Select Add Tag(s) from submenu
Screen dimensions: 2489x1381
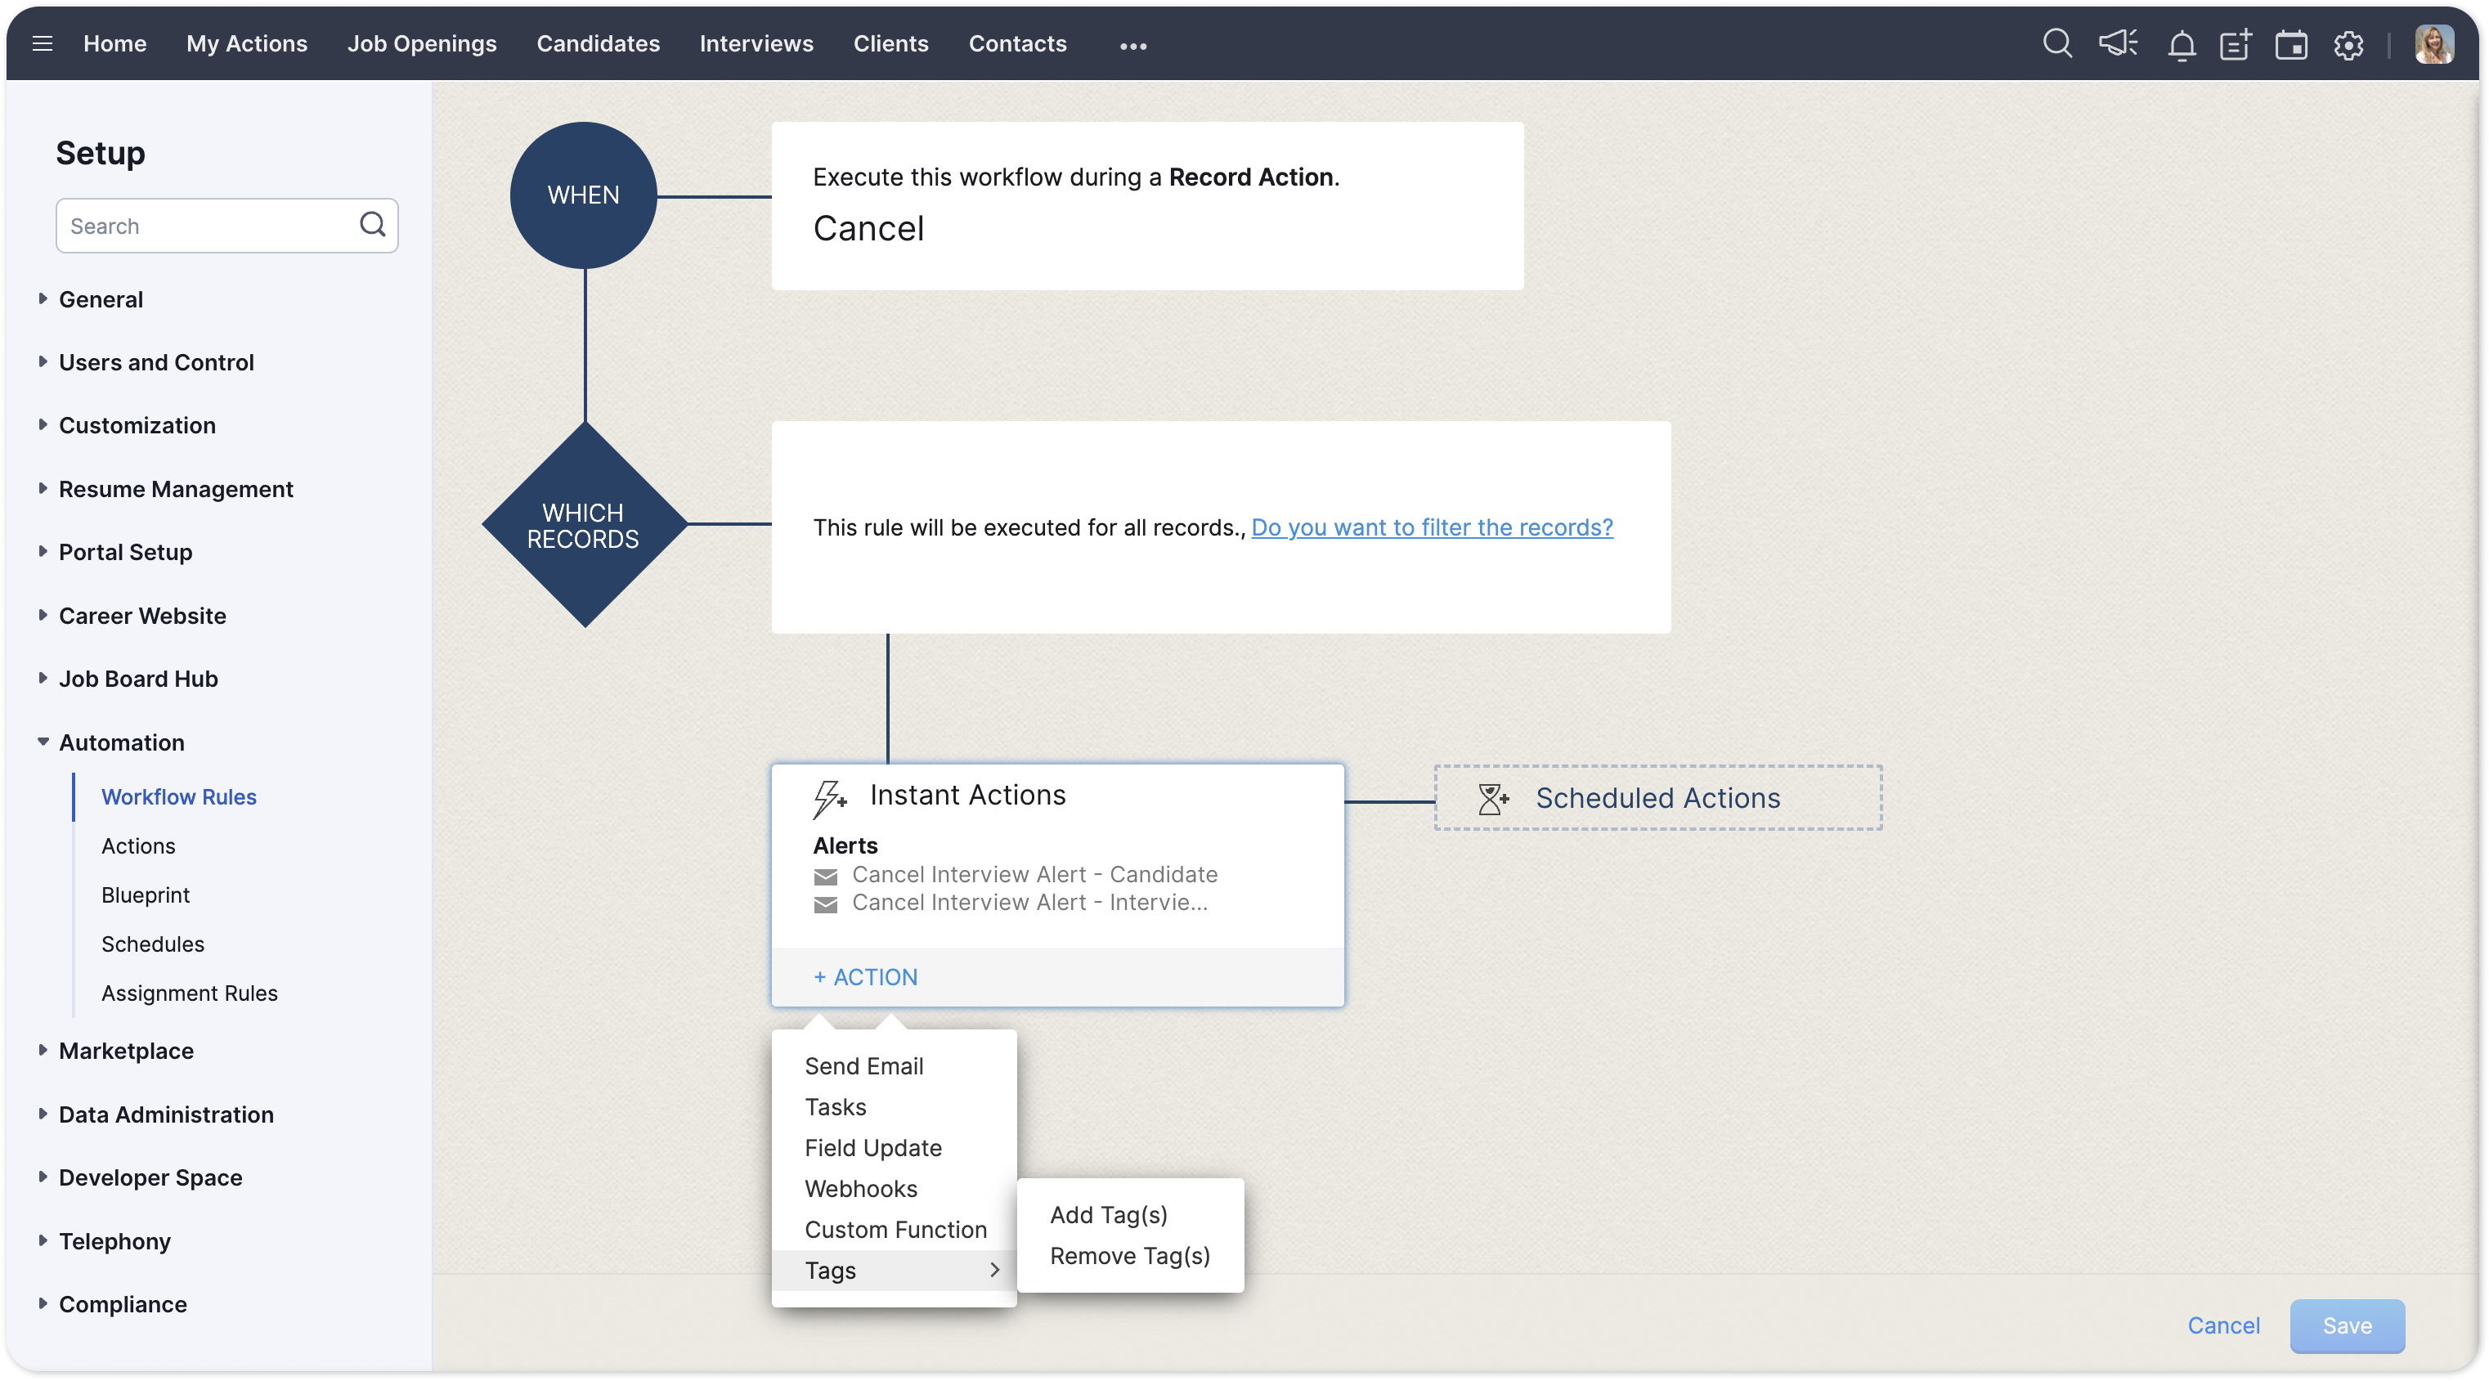[1108, 1215]
